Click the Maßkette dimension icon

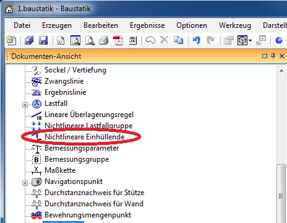36,170
